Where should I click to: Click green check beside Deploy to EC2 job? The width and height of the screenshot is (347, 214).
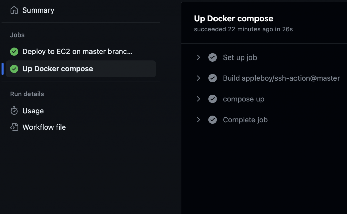pos(14,52)
